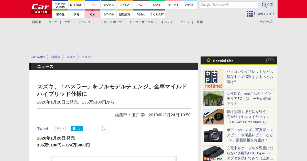Open the ケータイ Watch tab

click(173, 4)
